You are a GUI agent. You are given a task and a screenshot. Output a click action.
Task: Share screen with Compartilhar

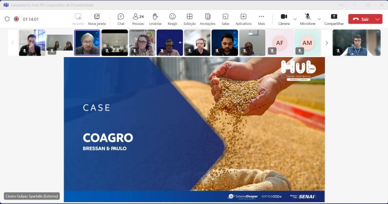coord(334,19)
